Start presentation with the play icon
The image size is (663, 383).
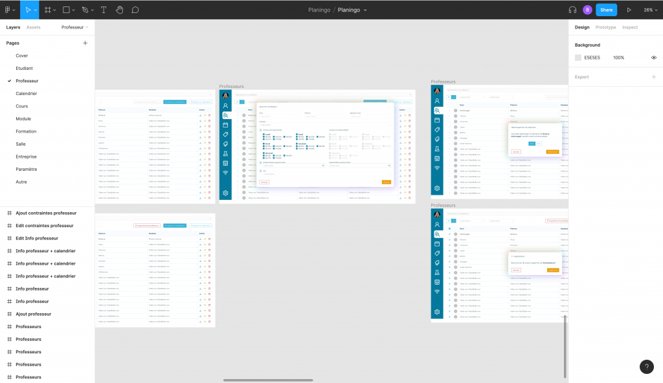(x=629, y=10)
